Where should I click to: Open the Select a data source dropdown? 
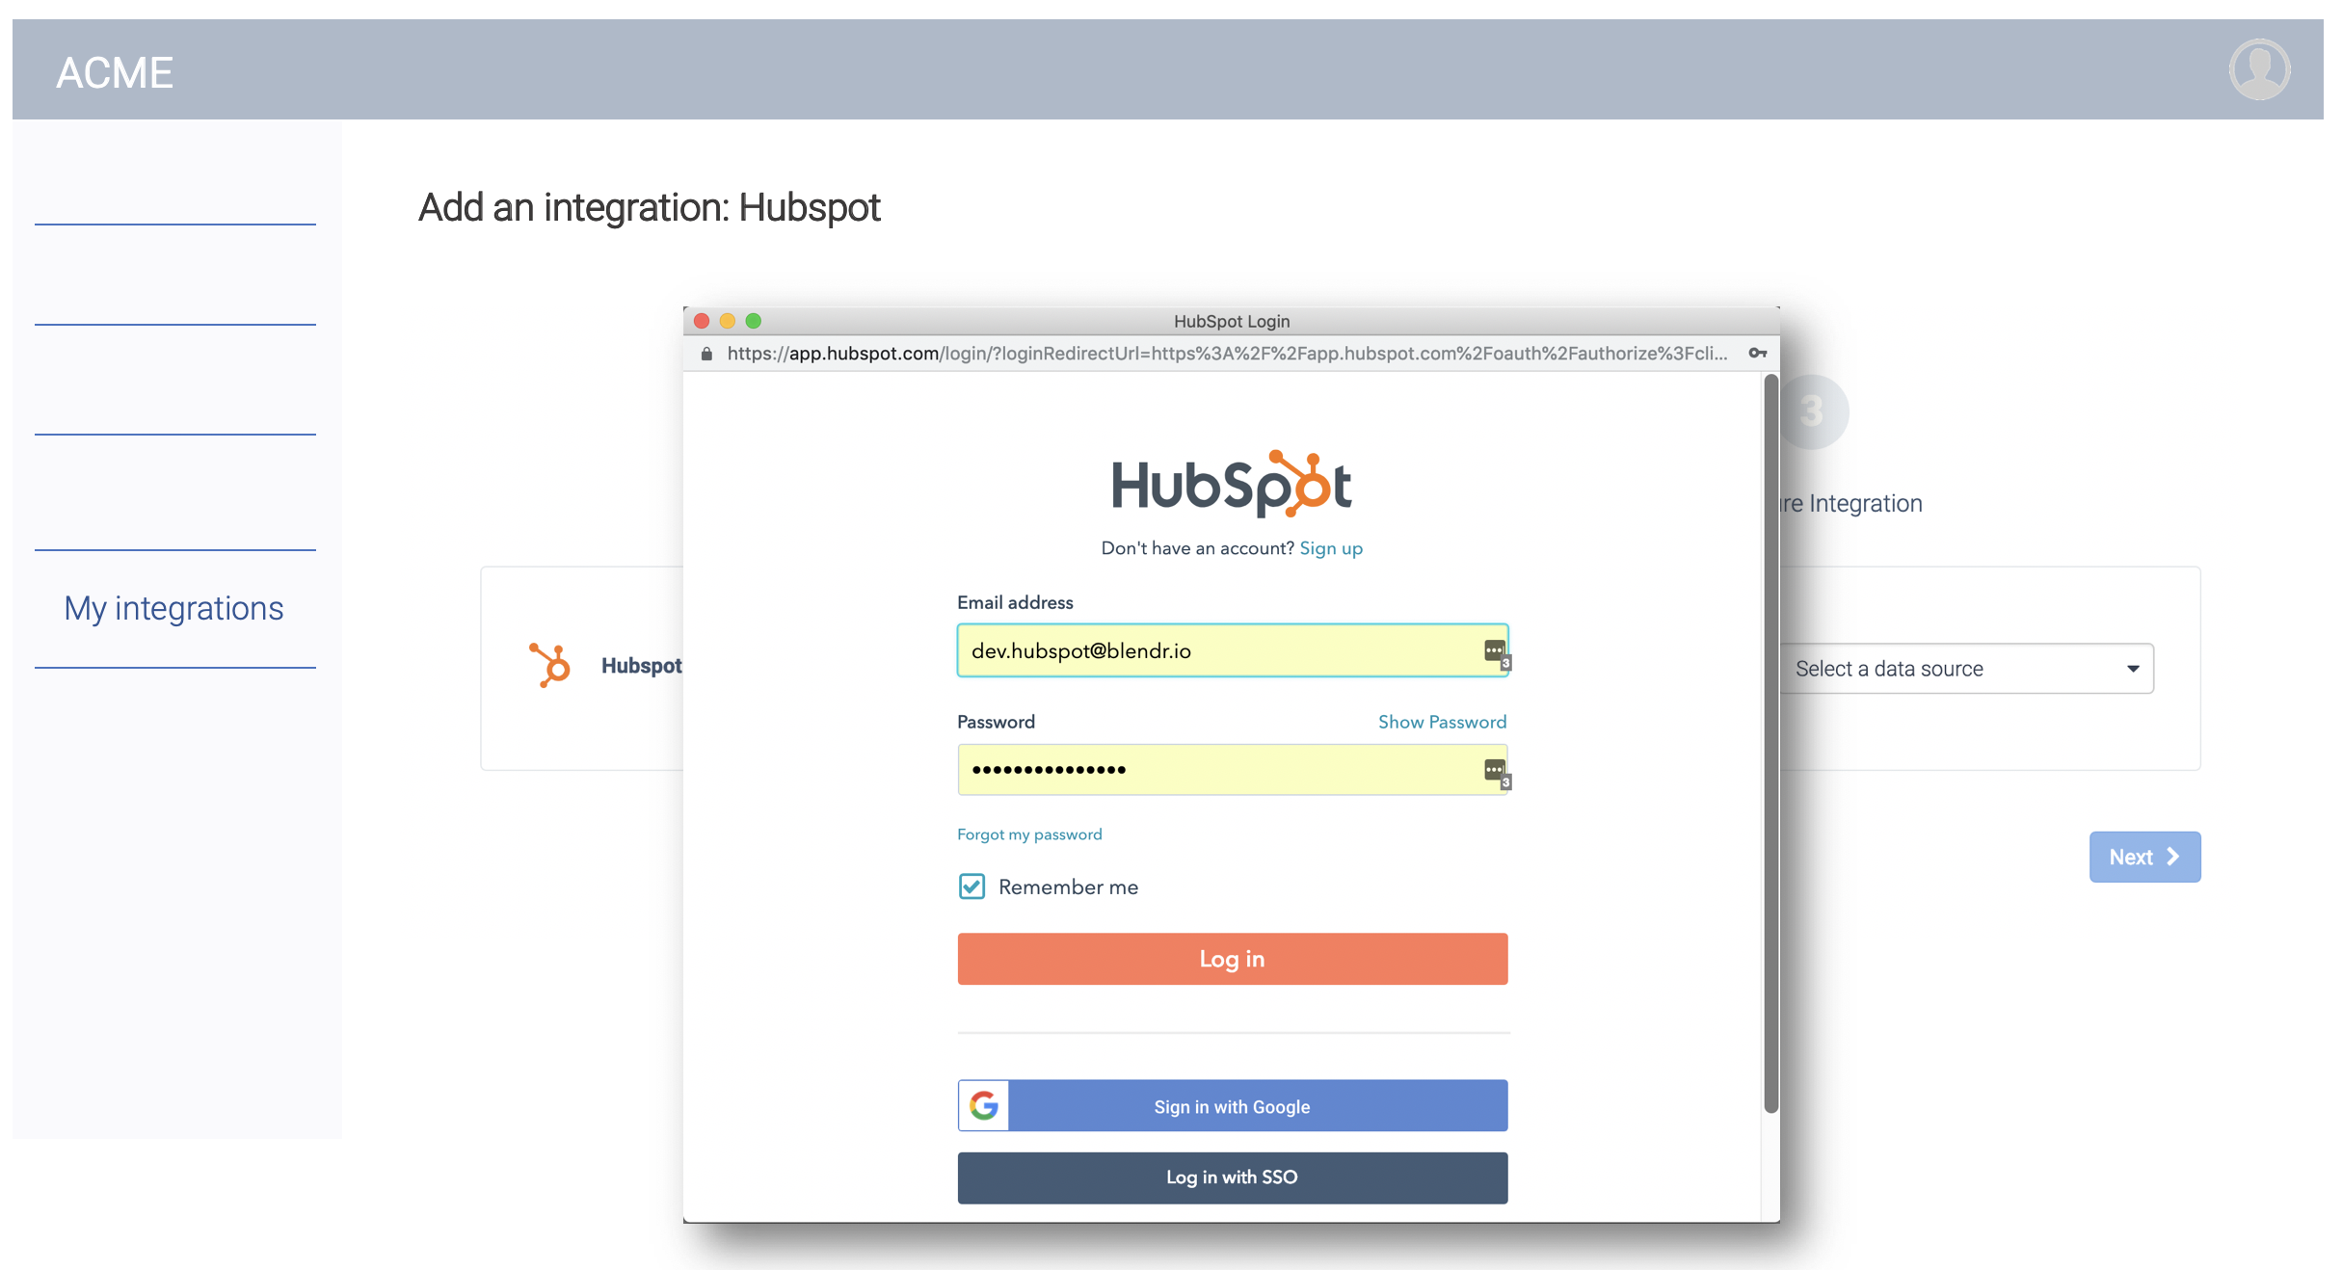coord(1966,669)
